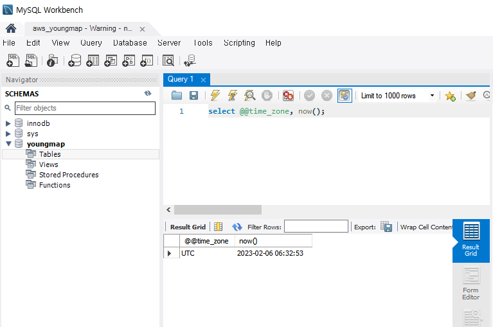
Task: Select the @@time_zone column header
Action: click(x=207, y=241)
